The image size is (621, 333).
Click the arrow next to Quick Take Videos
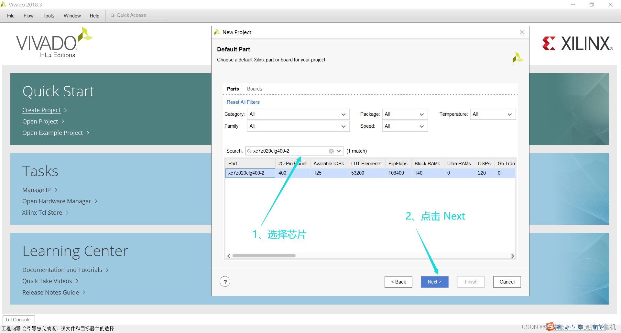(77, 281)
